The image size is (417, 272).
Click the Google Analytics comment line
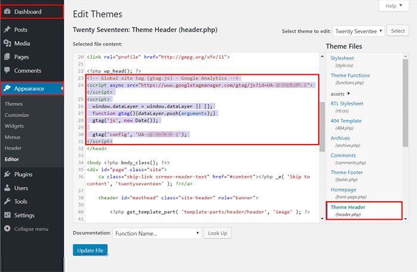163,78
